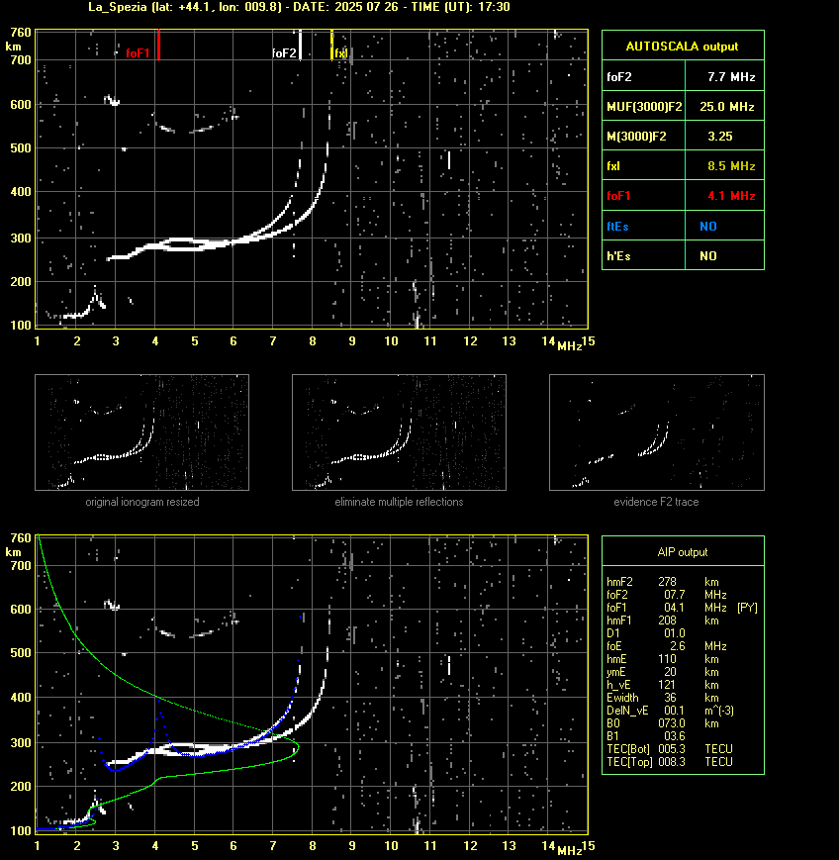Screen dimensions: 839x860
Task: Select the M(3000)F2 3.25 value
Action: pos(720,136)
